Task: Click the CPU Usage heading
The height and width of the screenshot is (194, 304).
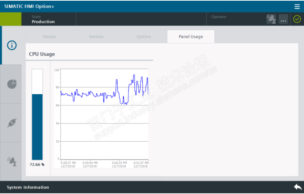Action: [x=42, y=54]
